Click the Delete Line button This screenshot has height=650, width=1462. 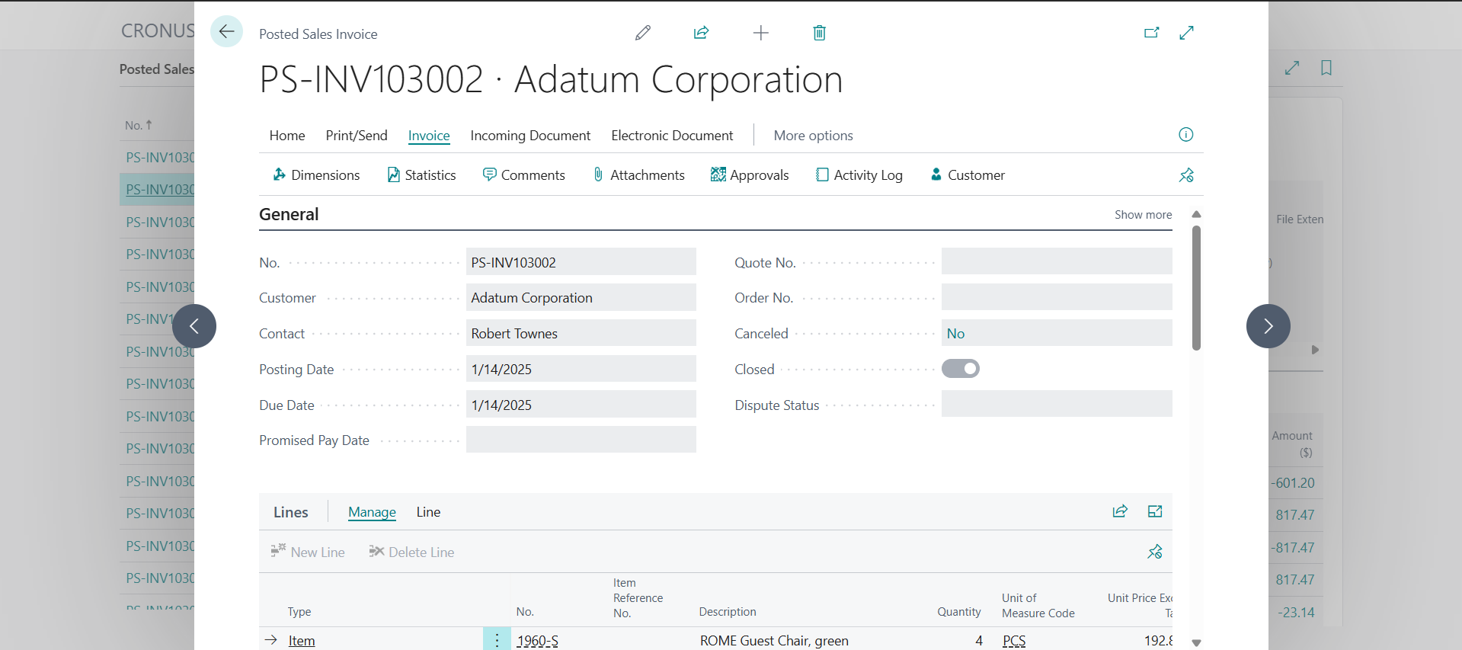coord(411,552)
